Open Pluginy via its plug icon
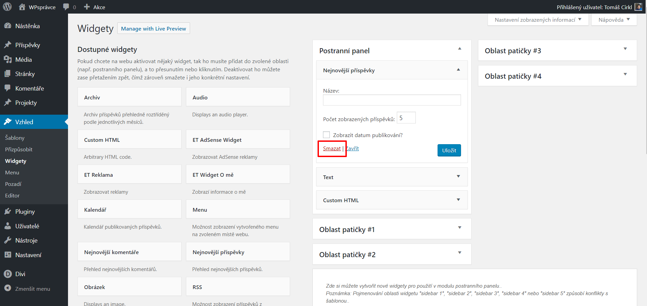This screenshot has width=647, height=306. coord(7,211)
